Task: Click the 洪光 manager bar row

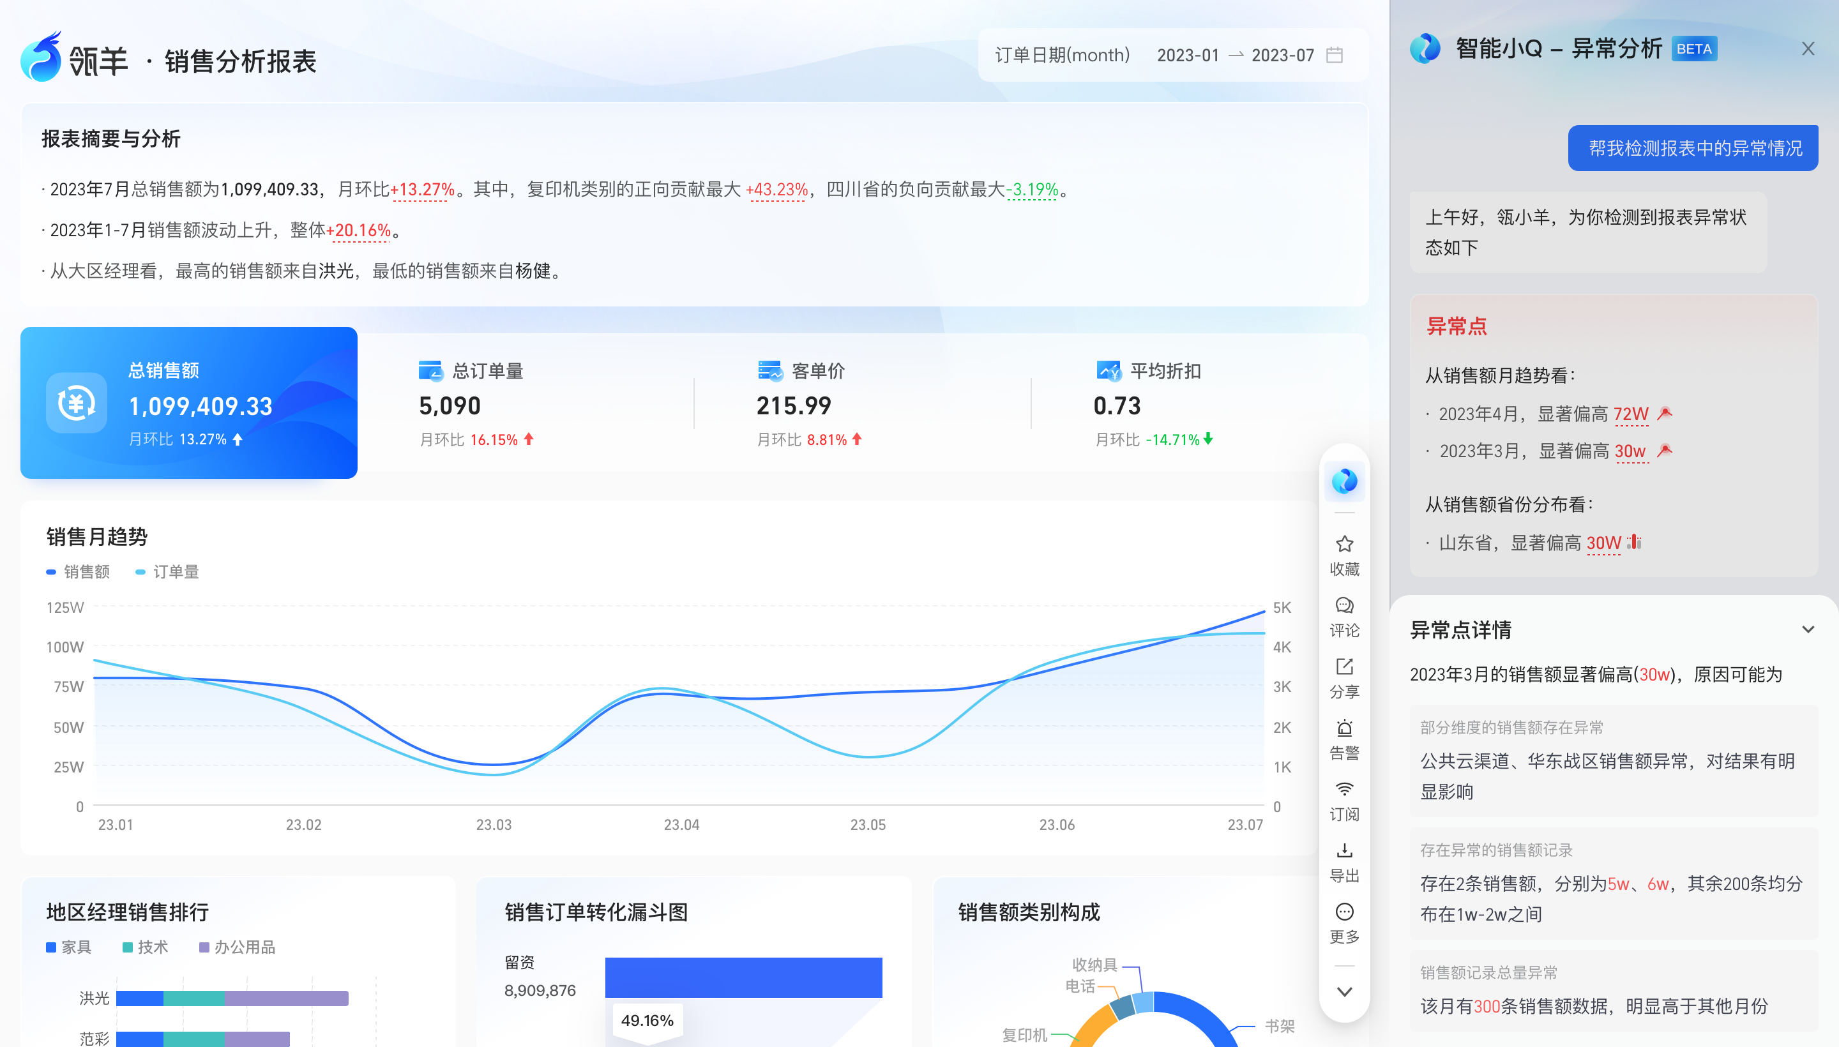Action: point(232,998)
